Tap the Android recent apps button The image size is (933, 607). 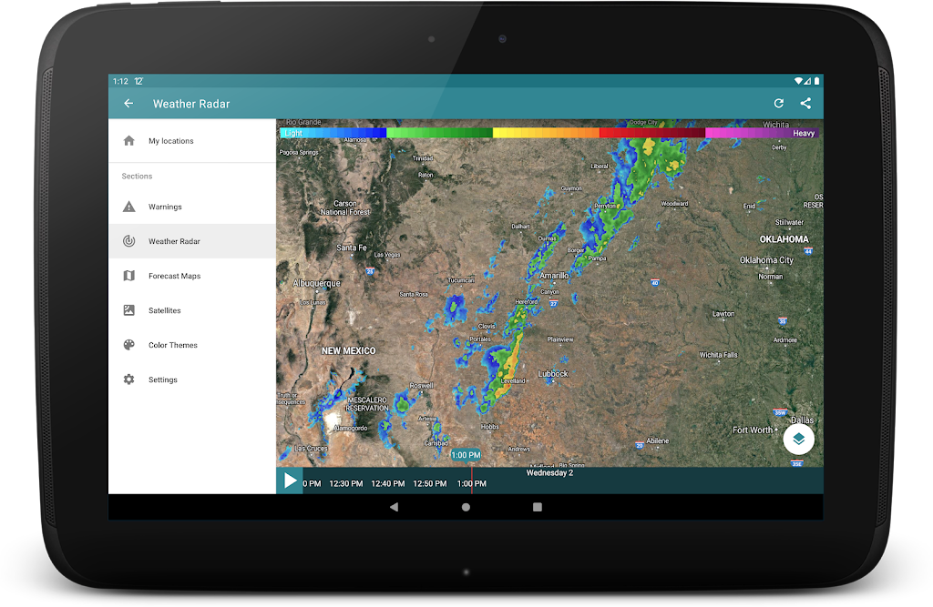coord(538,507)
